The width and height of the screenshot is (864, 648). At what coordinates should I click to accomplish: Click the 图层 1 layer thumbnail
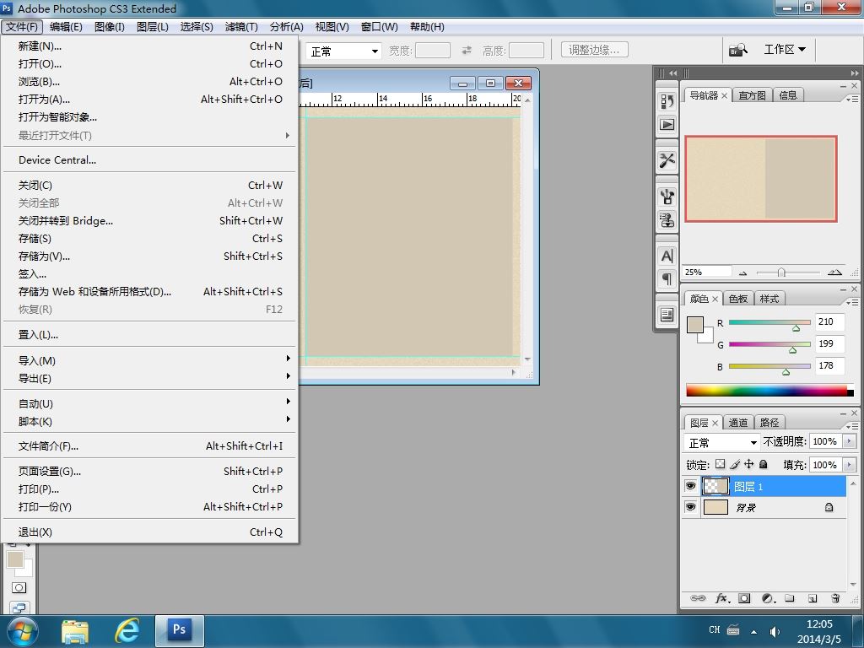click(x=715, y=487)
